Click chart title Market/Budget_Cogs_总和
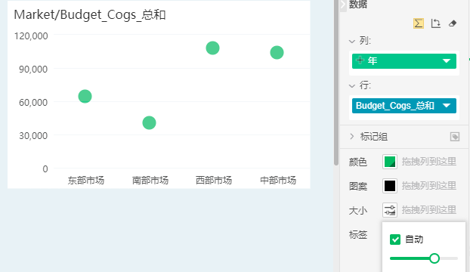 tap(90, 14)
